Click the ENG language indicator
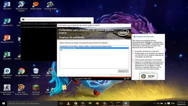Image resolution: width=188 pixels, height=106 pixels. click(173, 103)
